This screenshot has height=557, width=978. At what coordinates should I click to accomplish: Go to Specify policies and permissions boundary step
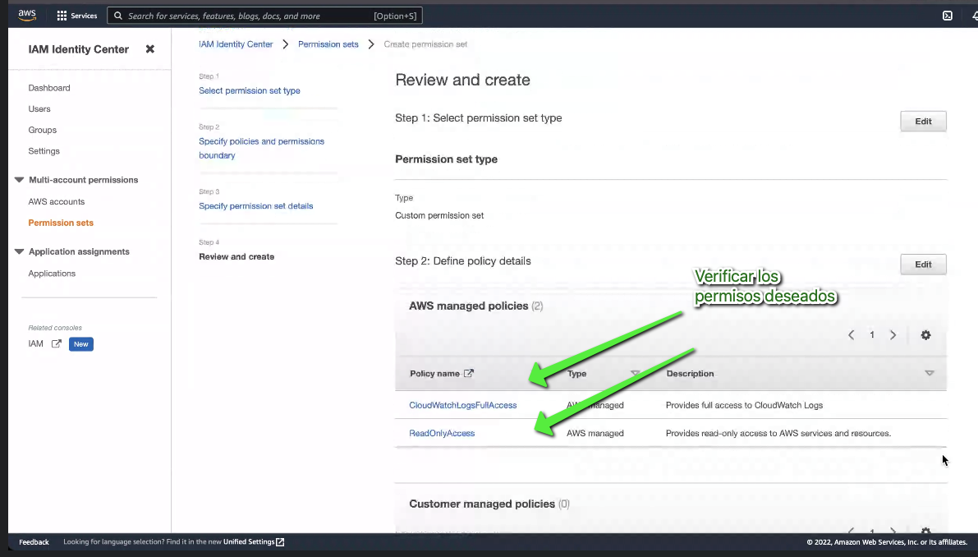tap(261, 149)
